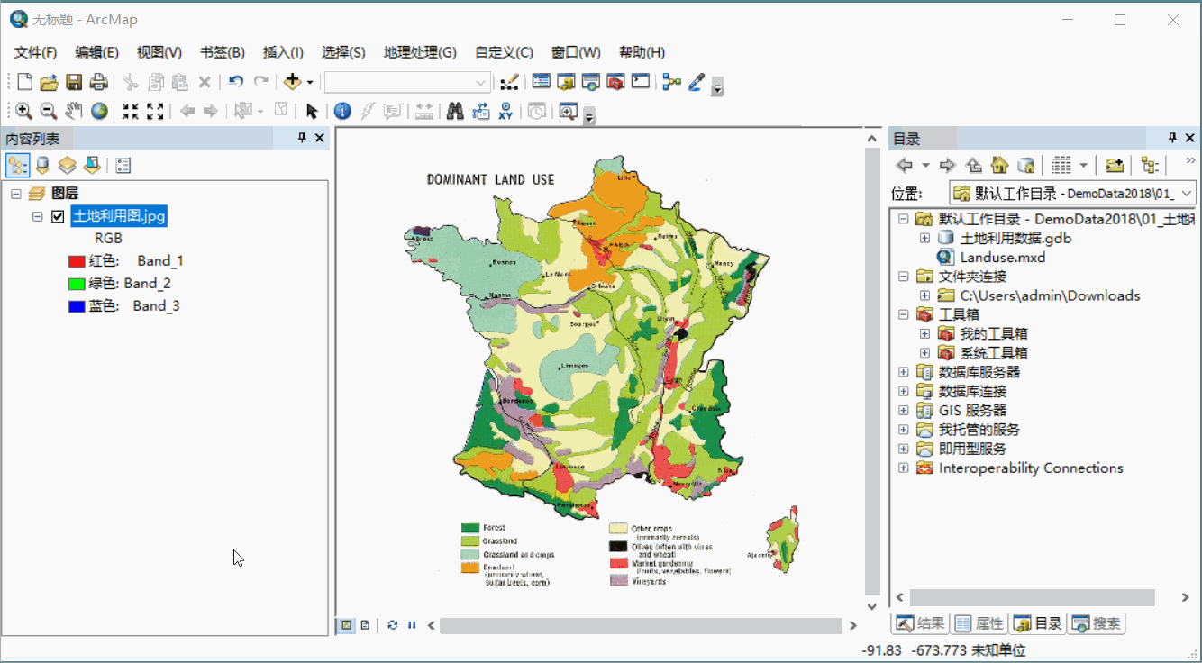Switch to List By Selection

[92, 165]
